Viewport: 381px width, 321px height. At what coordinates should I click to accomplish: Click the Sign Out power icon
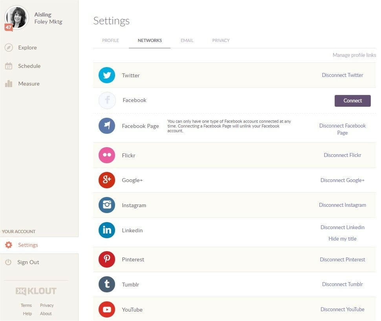8,262
